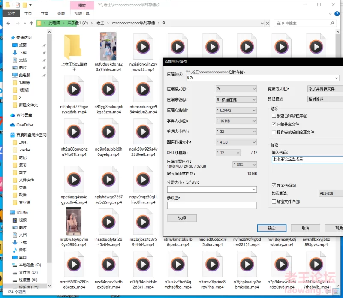Open the 文件 menu in Explorer
Viewport: 343px width, 298px height.
pos(11,13)
